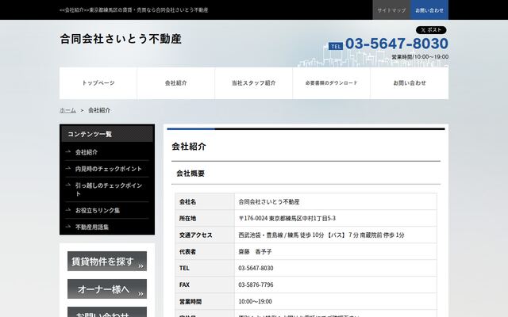Open the 会社紹介 navigation tab
This screenshot has height=317, width=508.
point(176,83)
